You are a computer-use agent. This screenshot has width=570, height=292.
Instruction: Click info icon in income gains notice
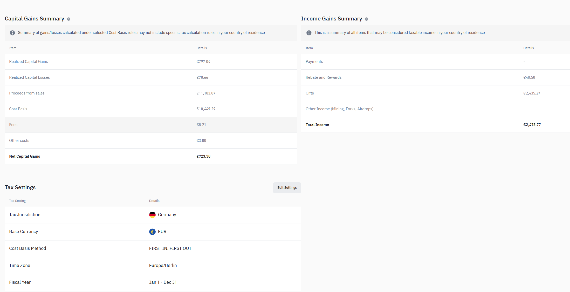(309, 33)
